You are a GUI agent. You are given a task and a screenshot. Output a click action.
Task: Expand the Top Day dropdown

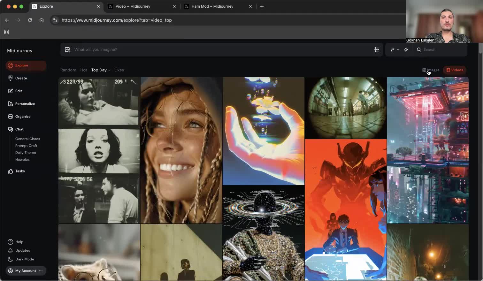pyautogui.click(x=101, y=70)
